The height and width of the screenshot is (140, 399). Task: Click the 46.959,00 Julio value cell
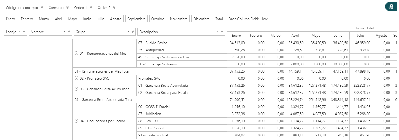click(x=360, y=43)
